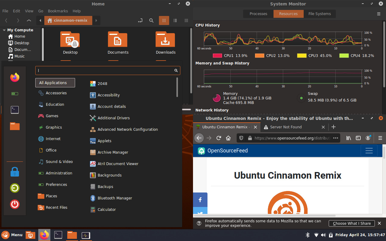Open Firefox Library bookshelf icon
386x241 pixels.
click(349, 138)
